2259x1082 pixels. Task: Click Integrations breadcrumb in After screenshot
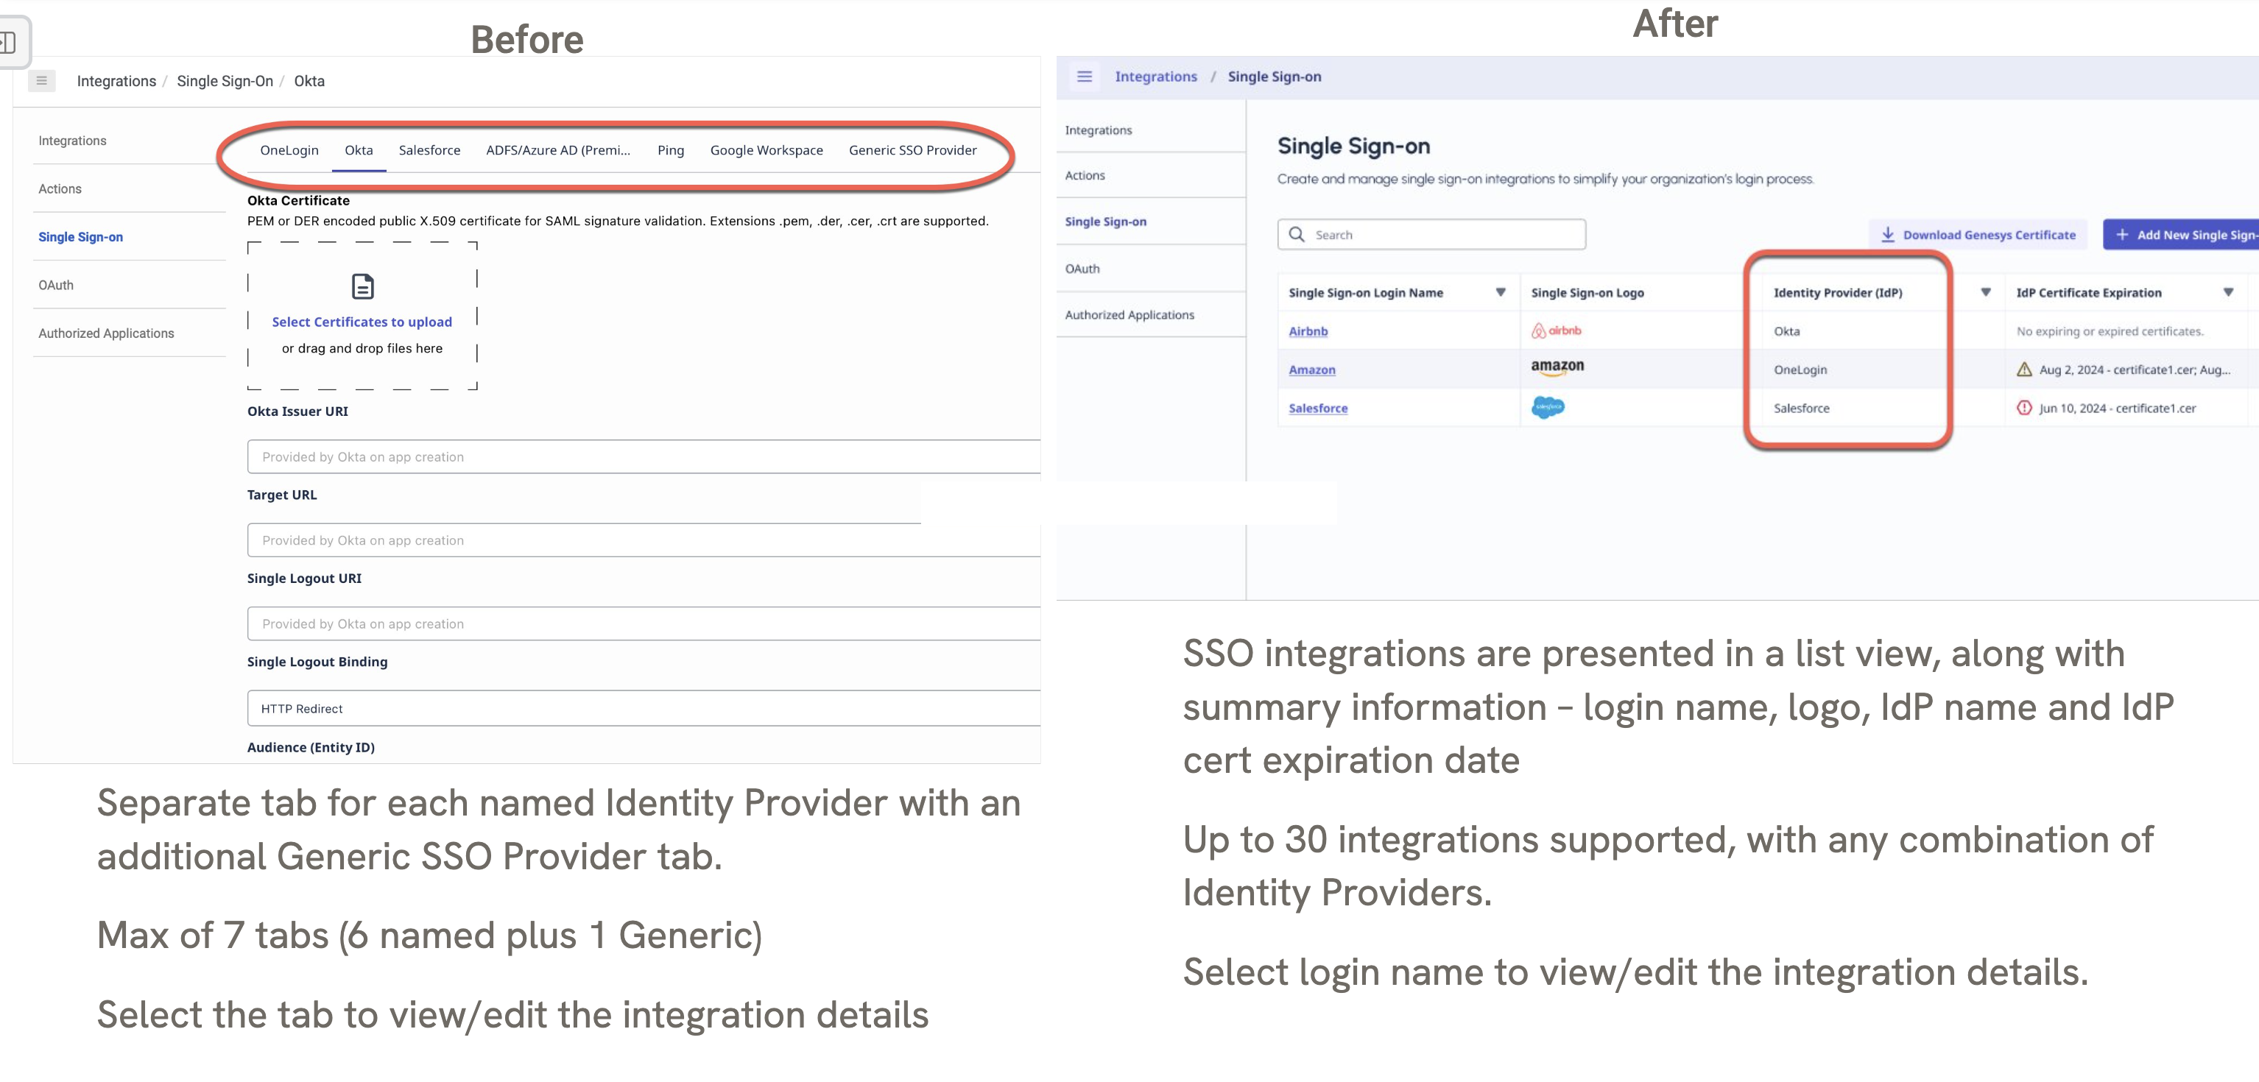(x=1156, y=77)
